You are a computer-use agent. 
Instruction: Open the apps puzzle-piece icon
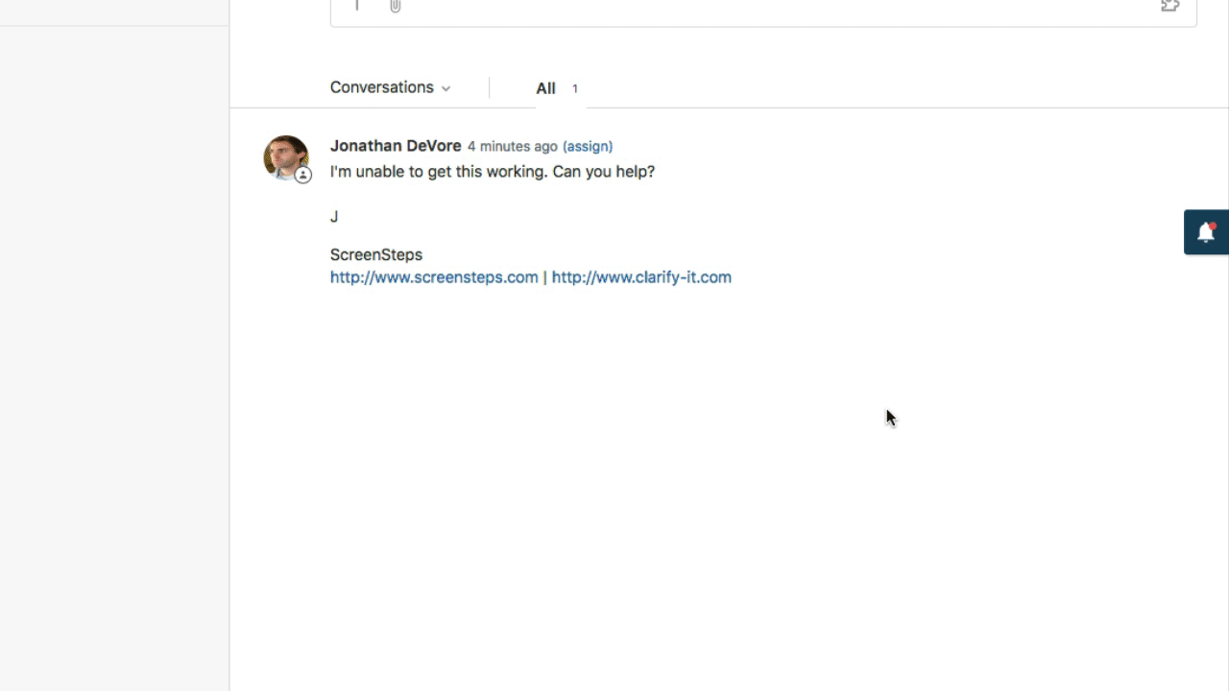point(1169,6)
